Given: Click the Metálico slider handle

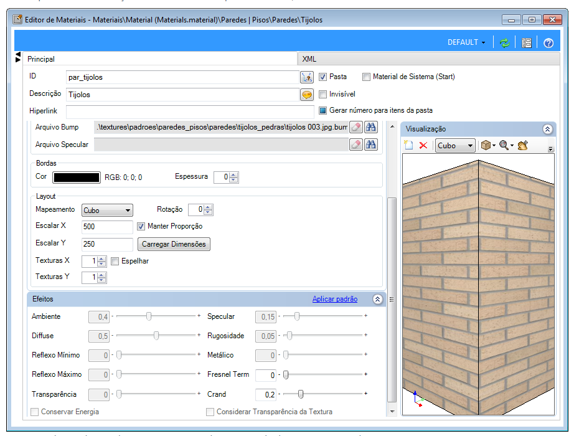Looking at the screenshot, I should pyautogui.click(x=286, y=354).
